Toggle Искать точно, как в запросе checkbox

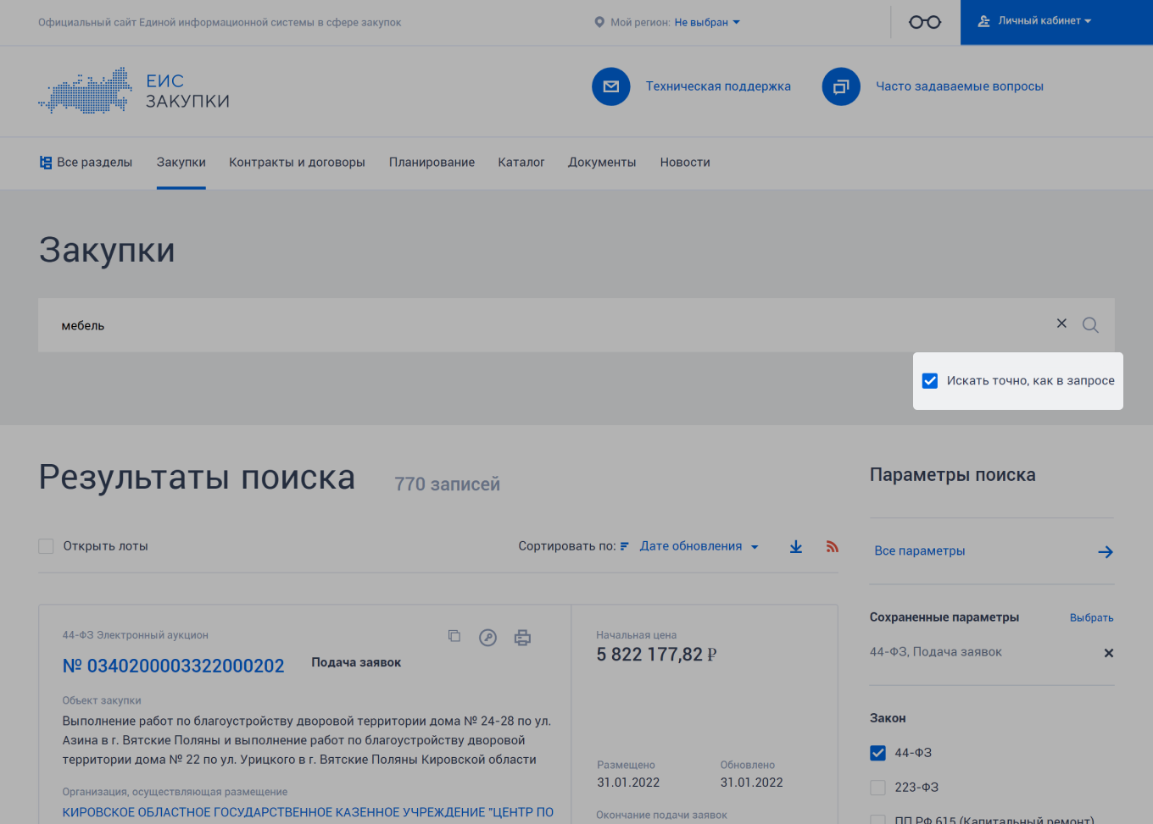tap(930, 381)
